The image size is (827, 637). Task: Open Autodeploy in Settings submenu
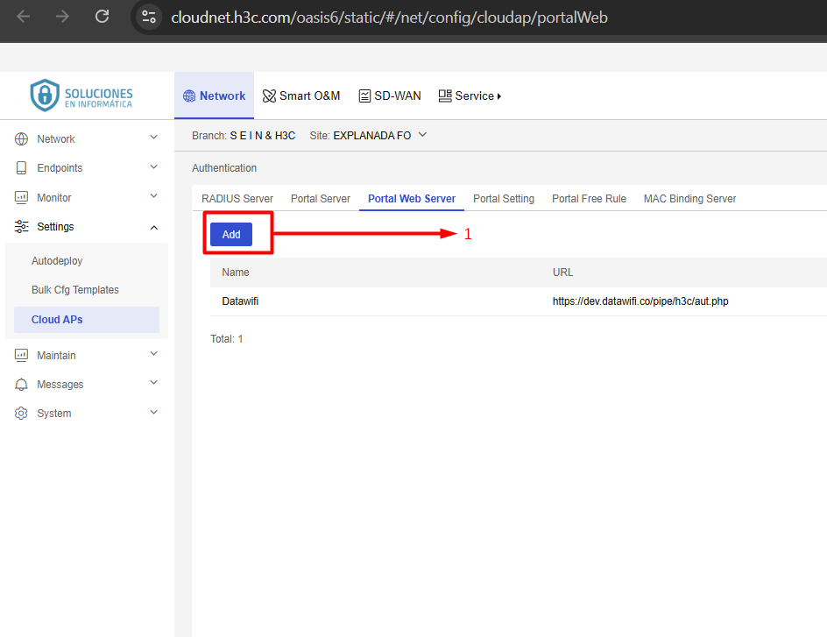pyautogui.click(x=57, y=261)
